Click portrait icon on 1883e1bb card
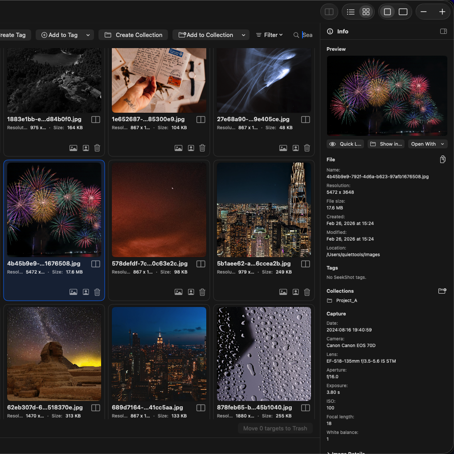 [x=86, y=148]
